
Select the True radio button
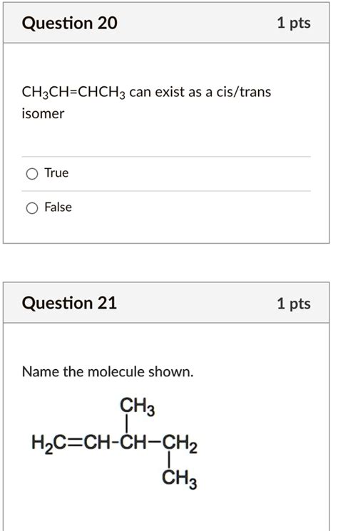tap(32, 174)
